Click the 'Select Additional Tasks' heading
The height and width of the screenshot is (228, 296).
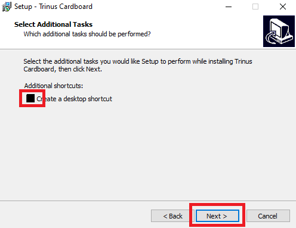point(53,24)
